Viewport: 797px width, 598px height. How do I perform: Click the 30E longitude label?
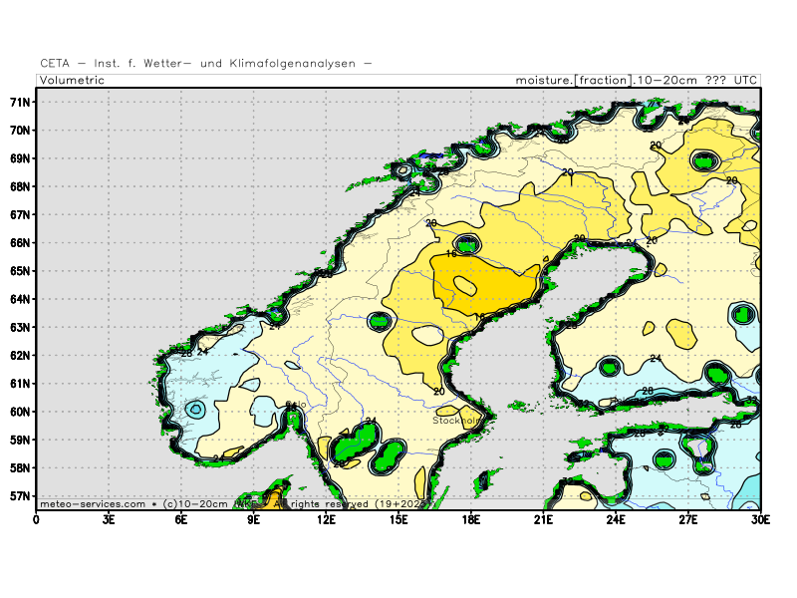pyautogui.click(x=760, y=519)
